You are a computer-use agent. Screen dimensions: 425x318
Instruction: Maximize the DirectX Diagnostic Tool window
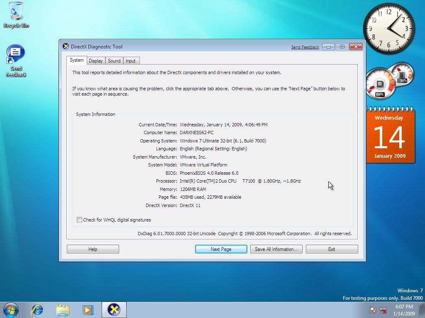(342, 47)
